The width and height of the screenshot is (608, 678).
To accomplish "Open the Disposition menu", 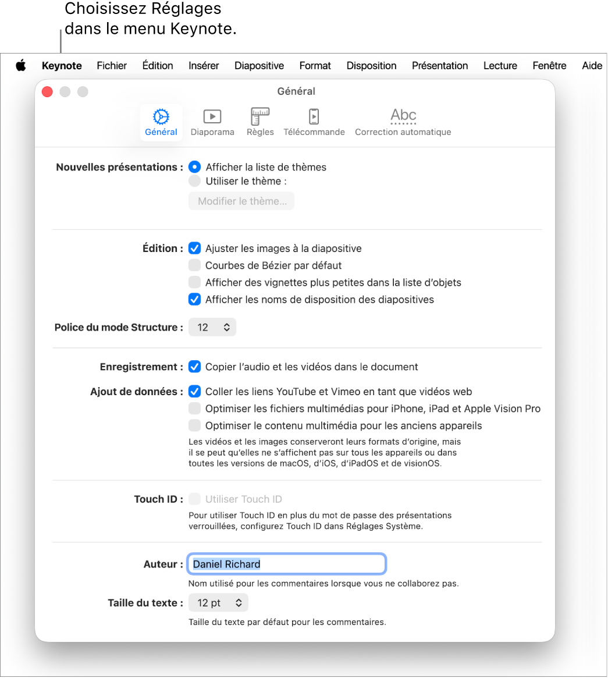I will tap(371, 66).
